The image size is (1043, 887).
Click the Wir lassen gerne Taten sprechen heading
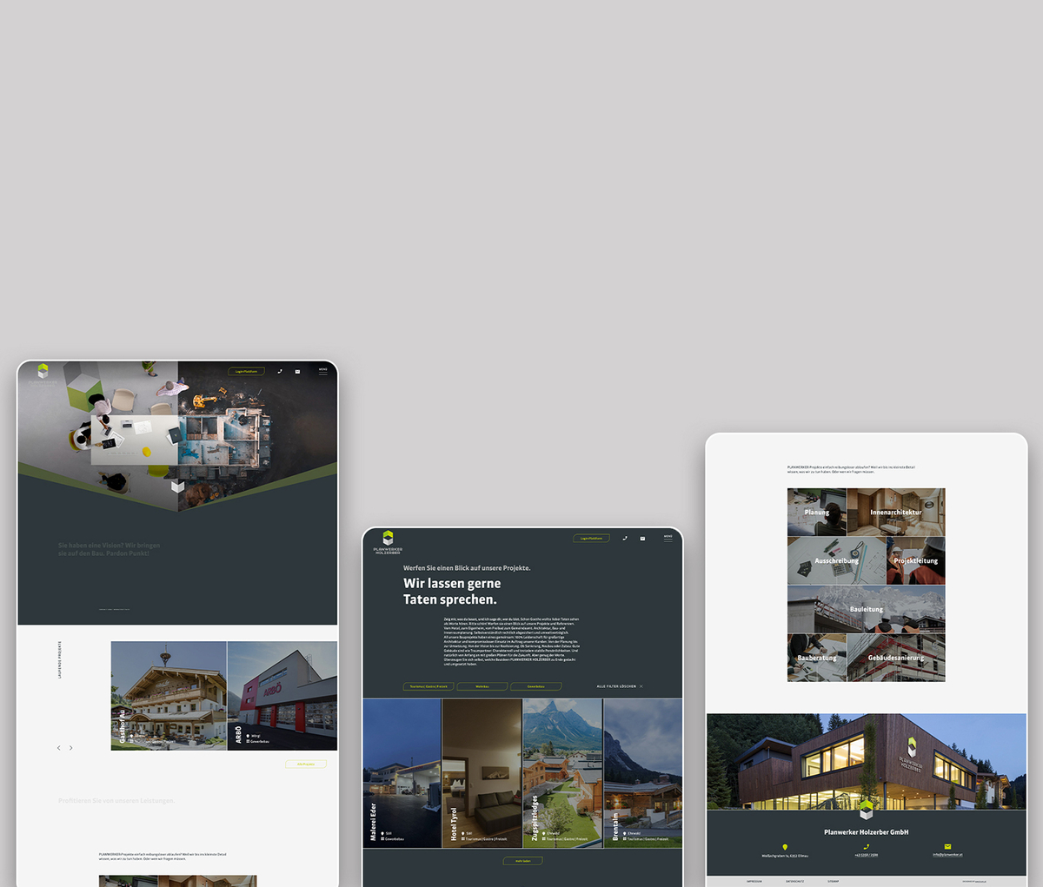(452, 592)
